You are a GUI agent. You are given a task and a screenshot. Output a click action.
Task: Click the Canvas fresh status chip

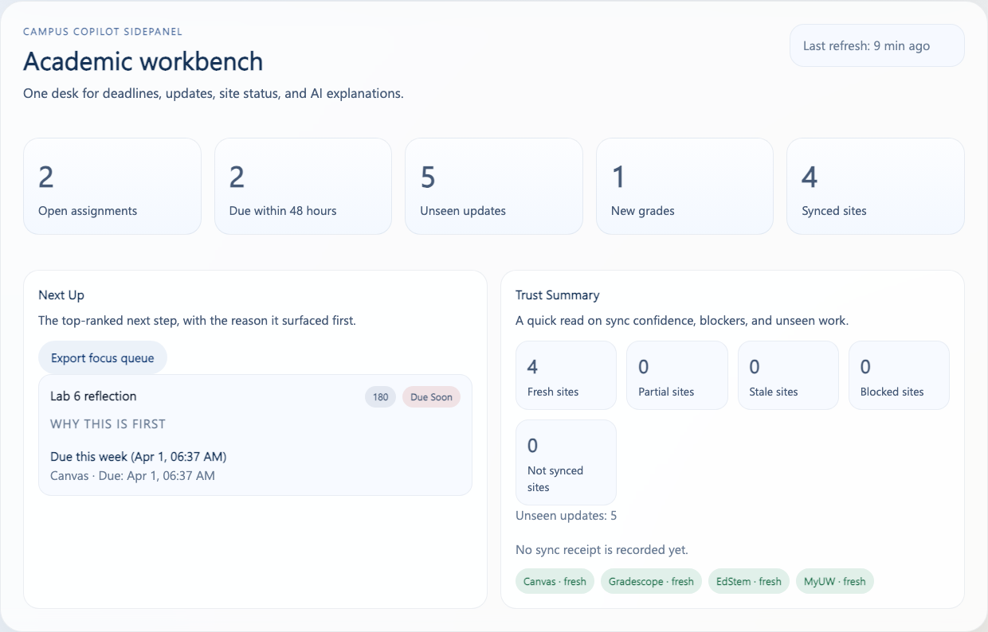(x=555, y=581)
